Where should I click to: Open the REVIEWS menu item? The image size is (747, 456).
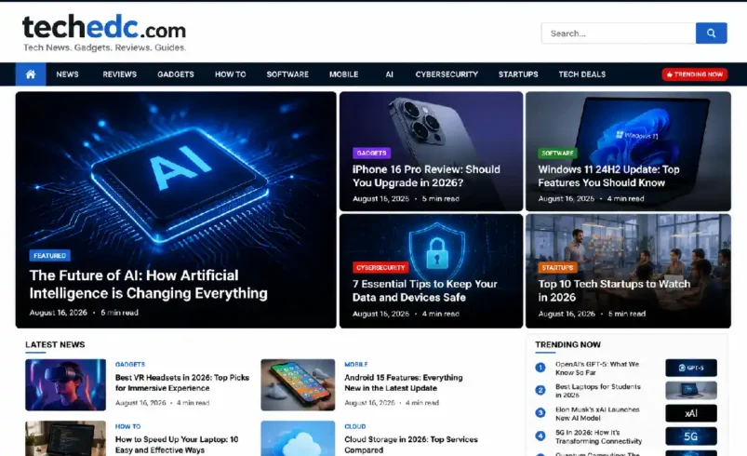[x=120, y=74]
